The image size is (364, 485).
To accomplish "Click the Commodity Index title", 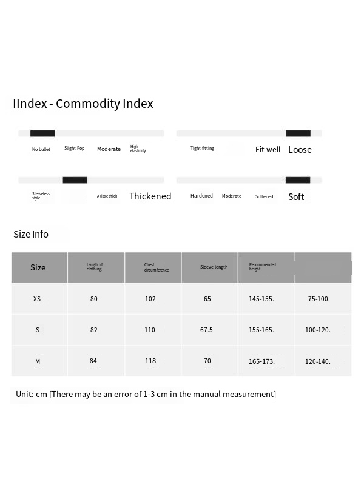I will (x=83, y=104).
